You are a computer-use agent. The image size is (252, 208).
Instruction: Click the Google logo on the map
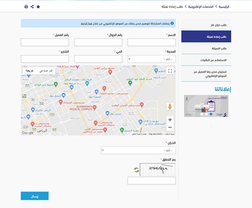point(28,133)
